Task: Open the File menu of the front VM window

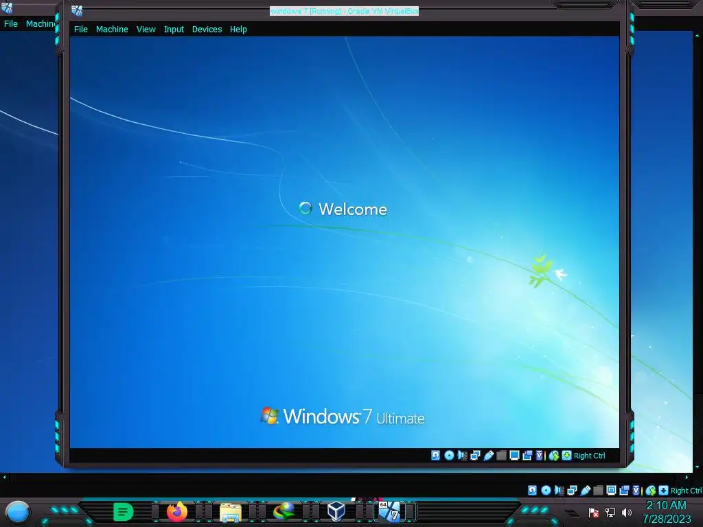Action: 81,29
